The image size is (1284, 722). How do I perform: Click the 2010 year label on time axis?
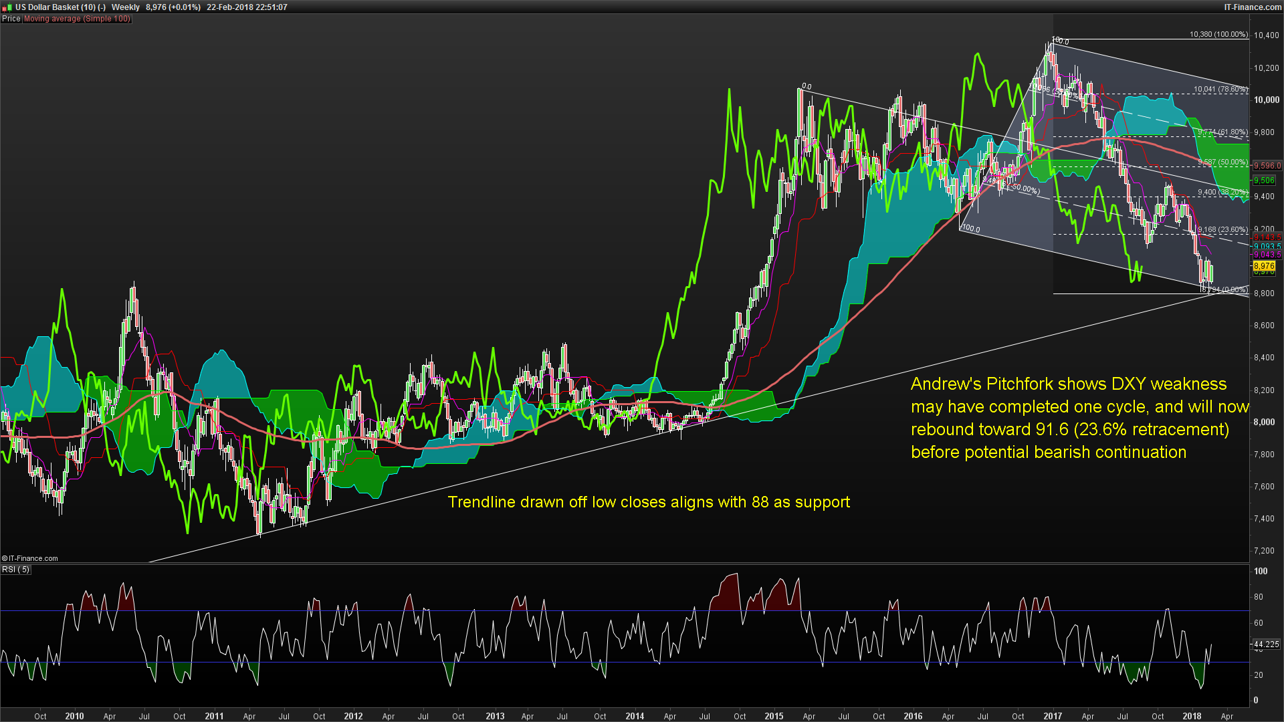point(74,716)
